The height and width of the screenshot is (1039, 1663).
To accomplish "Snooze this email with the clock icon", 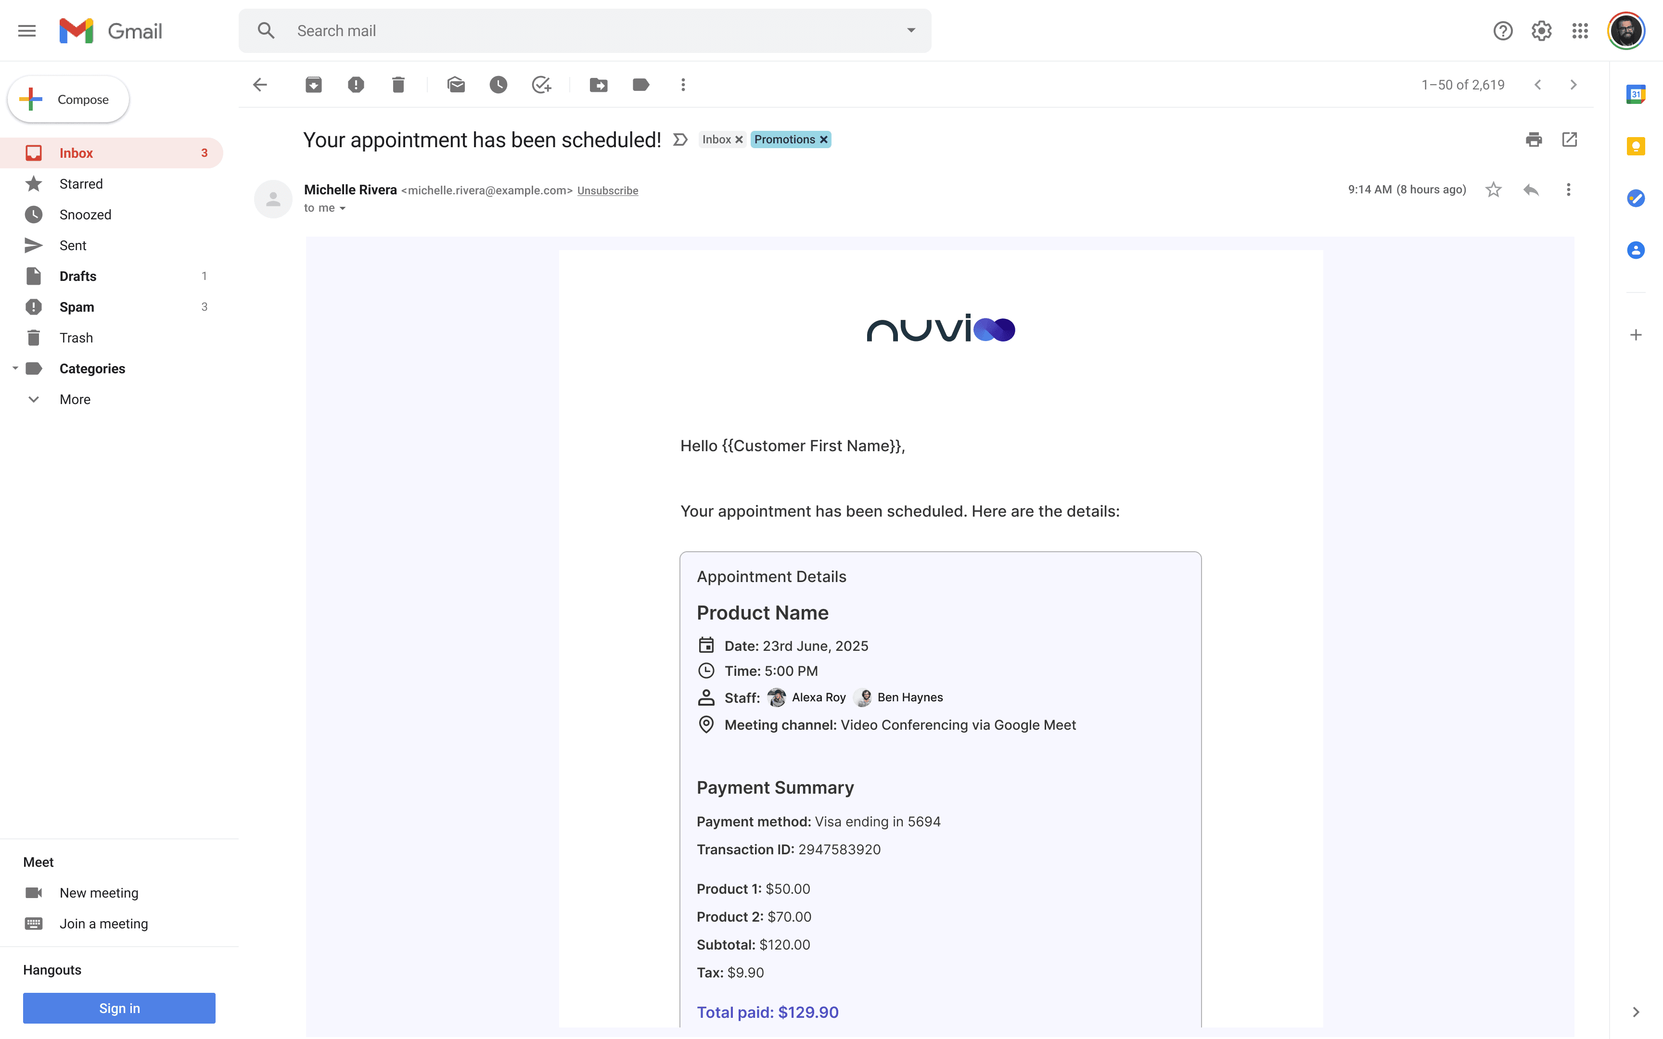I will pos(498,85).
